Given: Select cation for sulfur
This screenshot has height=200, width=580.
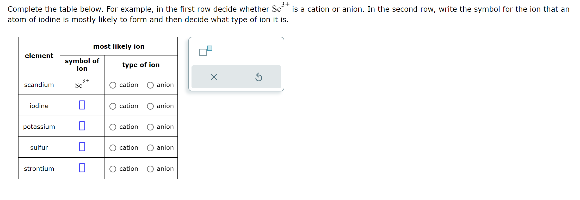Looking at the screenshot, I should [113, 148].
